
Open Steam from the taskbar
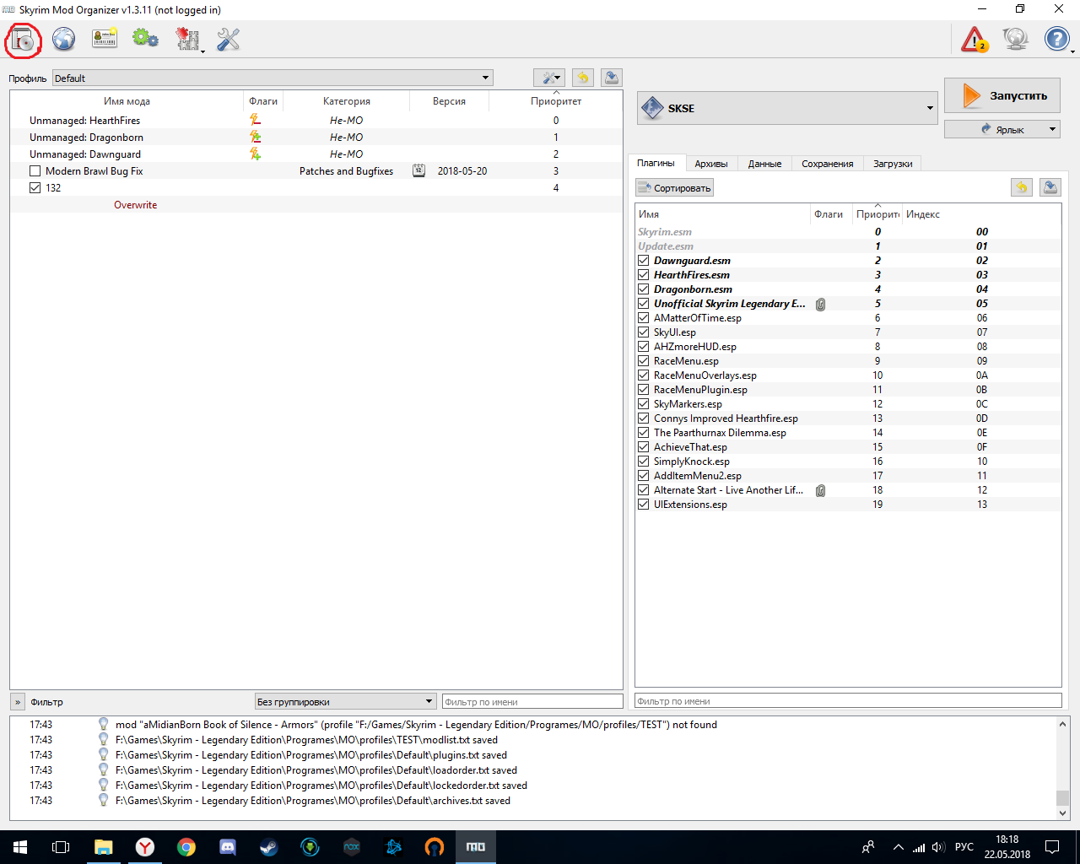(268, 847)
